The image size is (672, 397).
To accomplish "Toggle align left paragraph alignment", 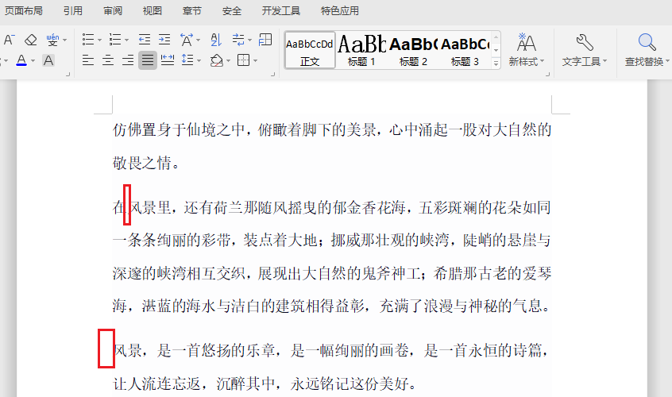I will click(x=88, y=60).
